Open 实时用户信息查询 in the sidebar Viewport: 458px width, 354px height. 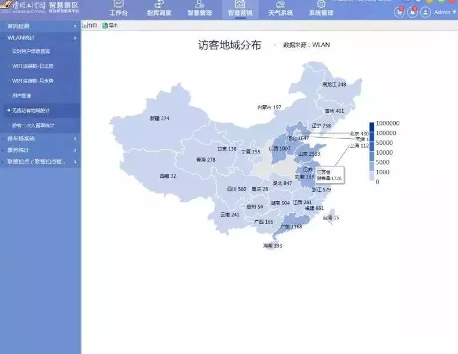[31, 52]
